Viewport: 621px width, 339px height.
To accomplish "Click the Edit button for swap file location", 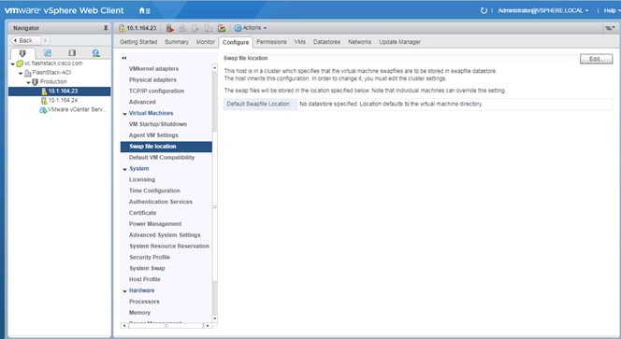I will tap(596, 59).
